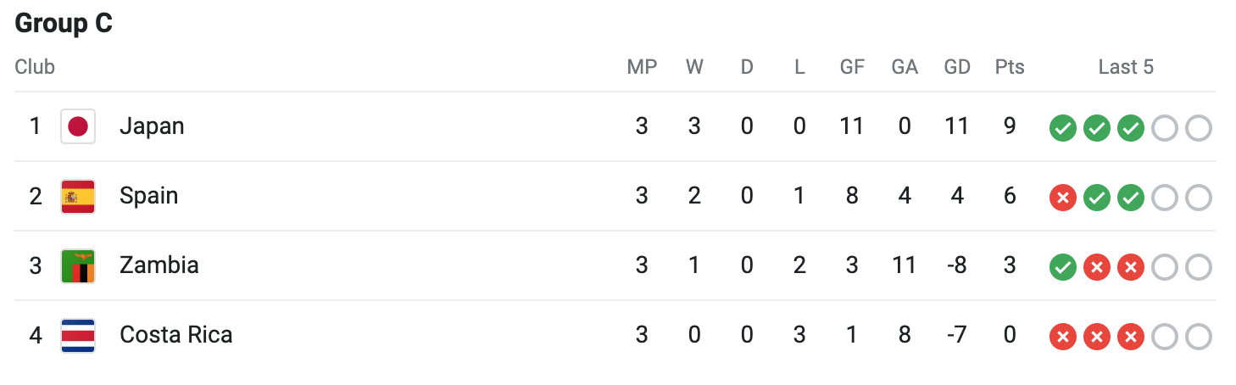Open the Japan team link
Screen dimensions: 1236x385
[152, 126]
